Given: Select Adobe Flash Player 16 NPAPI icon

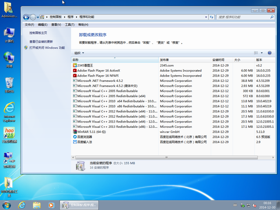Looking at the screenshot, I should coord(75,76).
